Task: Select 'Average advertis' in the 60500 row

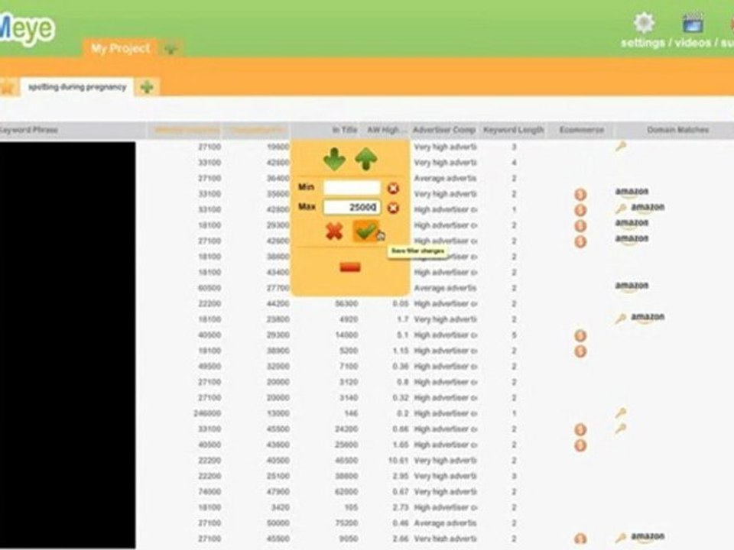Action: pyautogui.click(x=445, y=288)
